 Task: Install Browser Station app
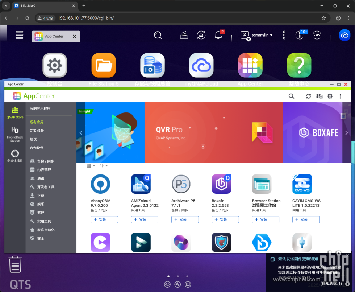tap(266, 219)
